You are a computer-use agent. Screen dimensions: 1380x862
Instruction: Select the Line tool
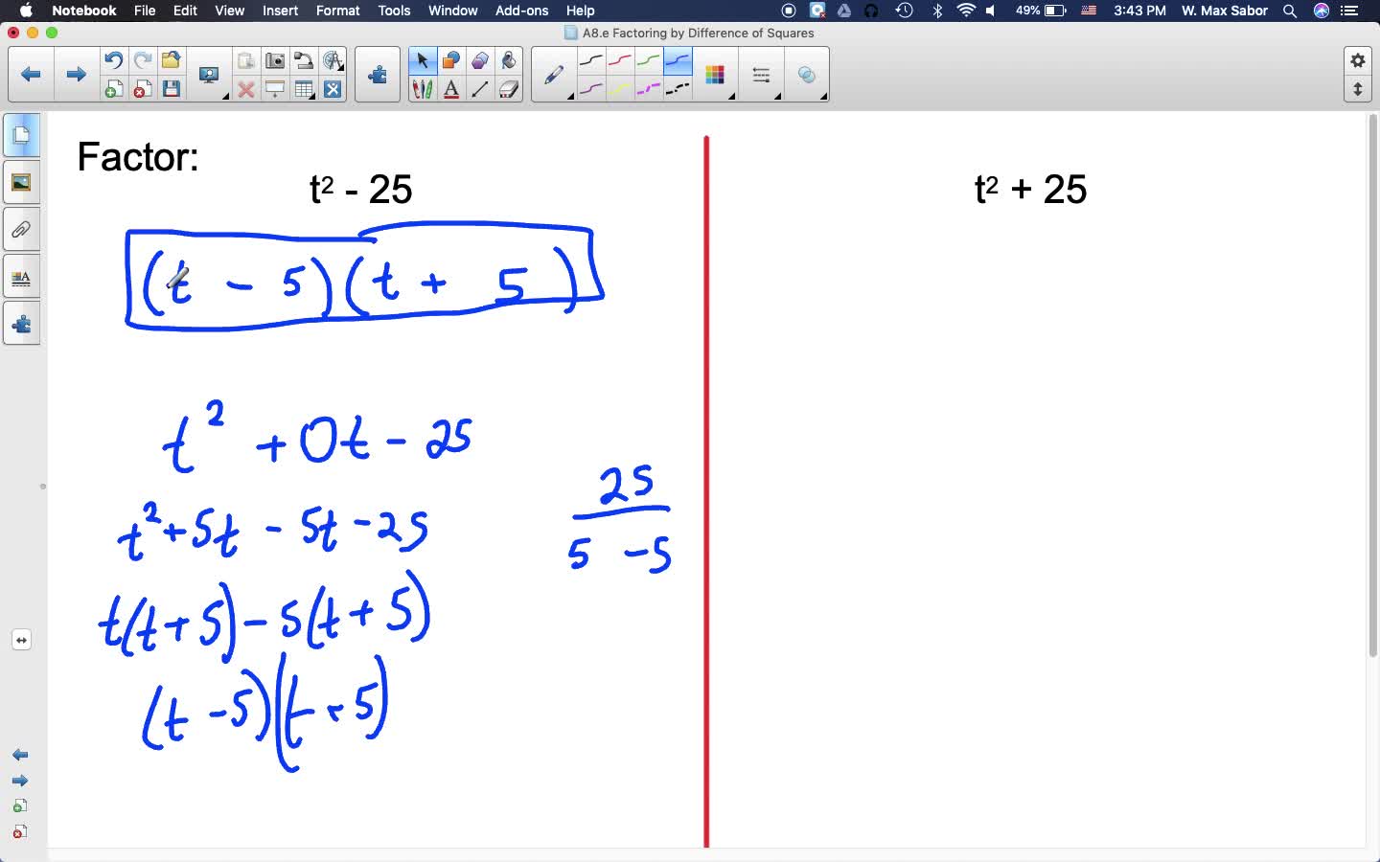(479, 89)
